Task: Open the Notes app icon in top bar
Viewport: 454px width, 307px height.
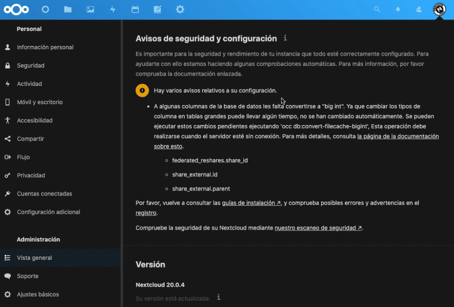Action: coord(158,9)
